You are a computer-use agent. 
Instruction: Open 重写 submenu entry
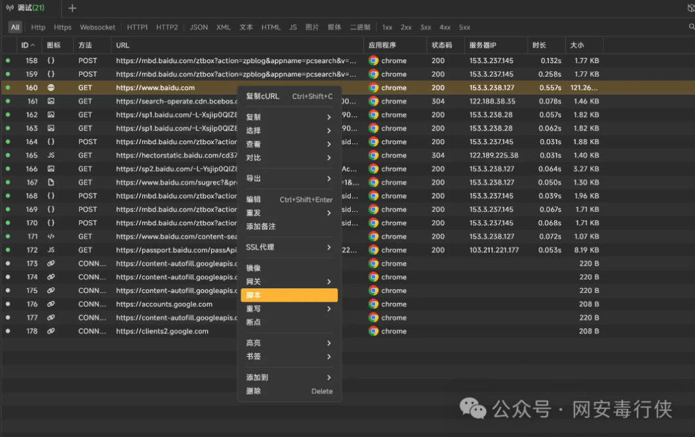tap(289, 309)
